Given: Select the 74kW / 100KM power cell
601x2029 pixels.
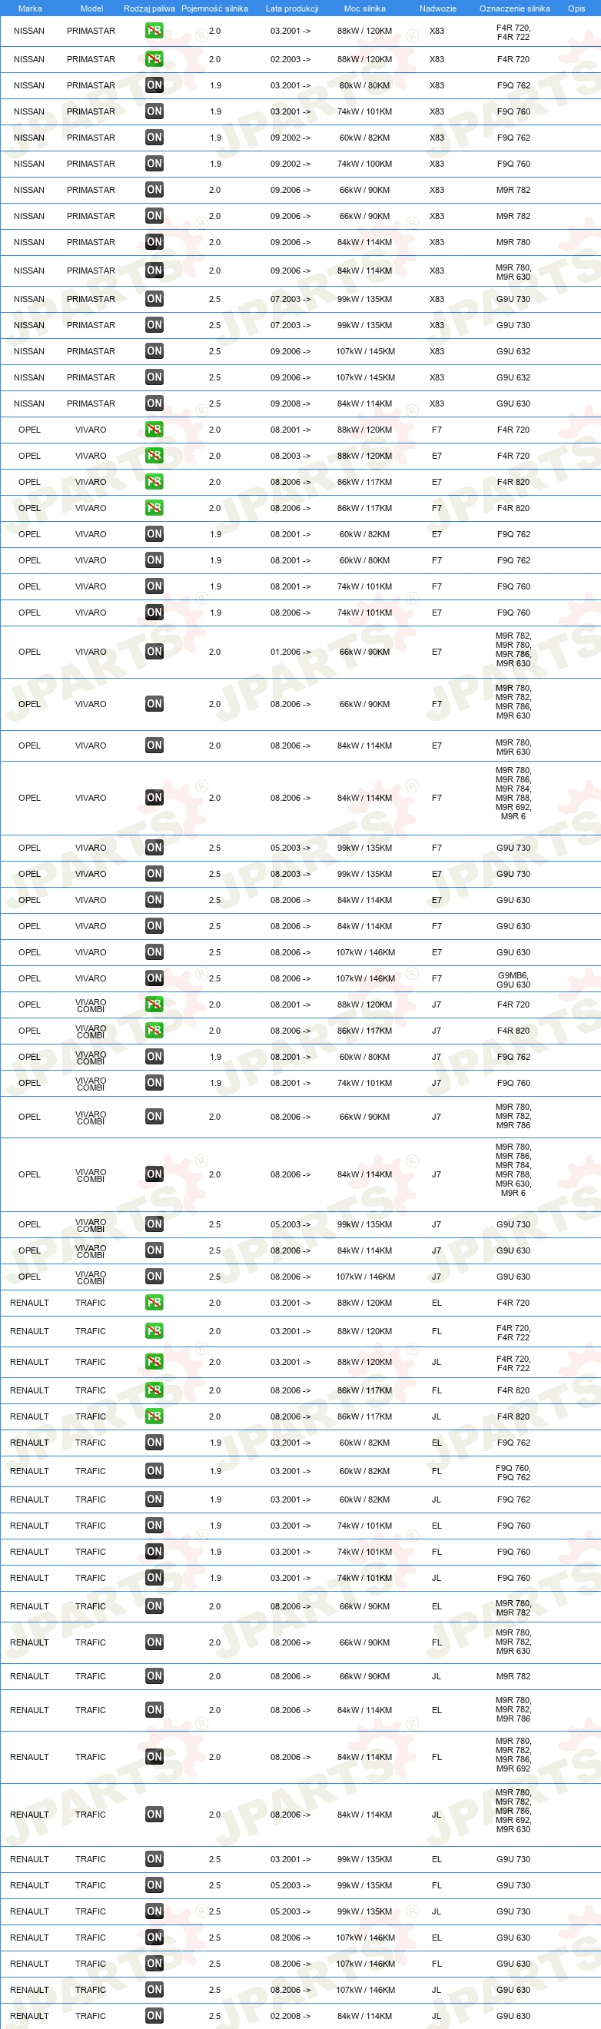Looking at the screenshot, I should click(x=365, y=164).
